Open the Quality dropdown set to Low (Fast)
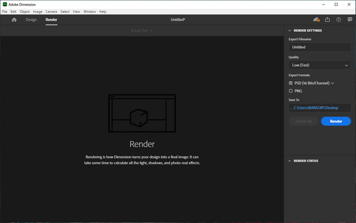Image resolution: width=356 pixels, height=223 pixels. 319,65
